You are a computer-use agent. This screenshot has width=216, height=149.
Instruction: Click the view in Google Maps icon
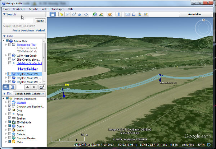point(146,14)
